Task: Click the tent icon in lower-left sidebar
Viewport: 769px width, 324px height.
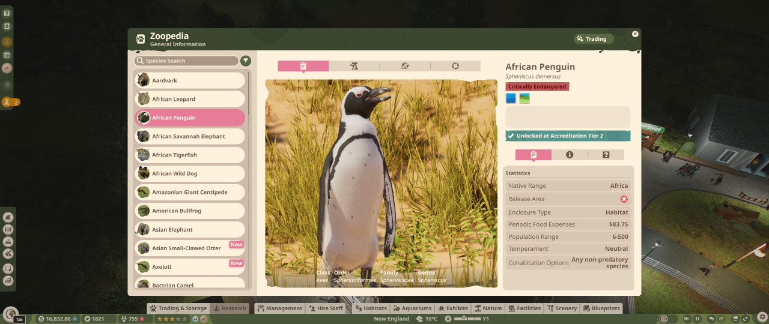Action: tap(8, 217)
